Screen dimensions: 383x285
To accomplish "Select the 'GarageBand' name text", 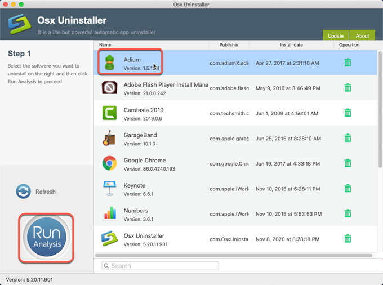I will (x=140, y=135).
